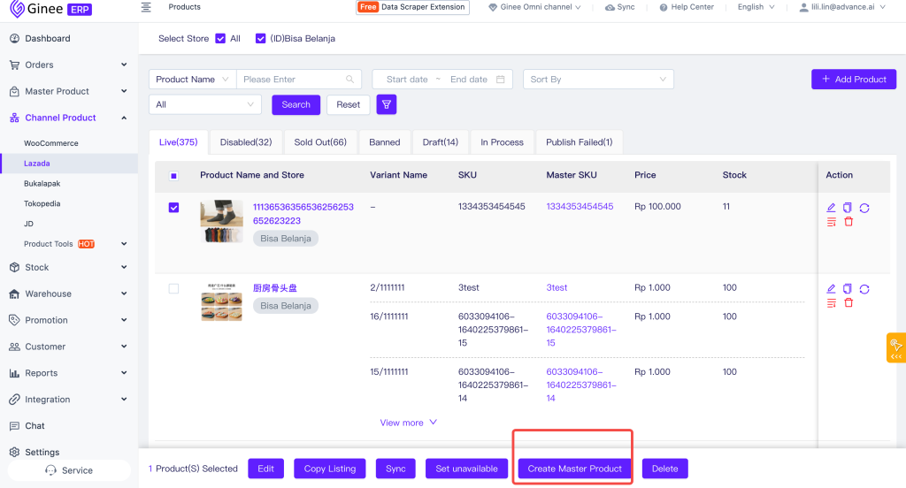
Task: Edit 厨房骨头盘 product with pencil icon
Action: (x=831, y=288)
